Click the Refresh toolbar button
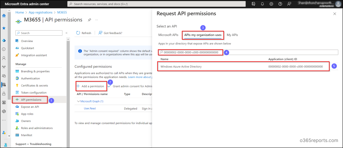This screenshot has width=343, height=148. 83,33
